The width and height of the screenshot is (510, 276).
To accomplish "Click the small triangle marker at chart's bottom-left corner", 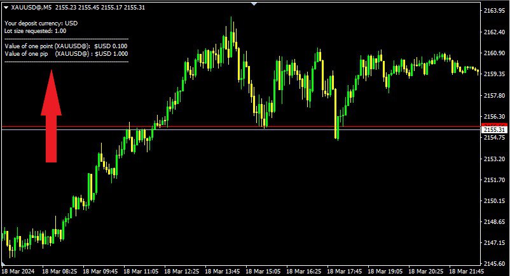I will click(4, 263).
